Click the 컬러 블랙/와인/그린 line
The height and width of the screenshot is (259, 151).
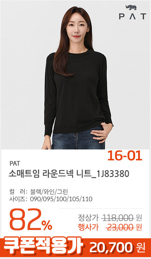click(x=39, y=192)
